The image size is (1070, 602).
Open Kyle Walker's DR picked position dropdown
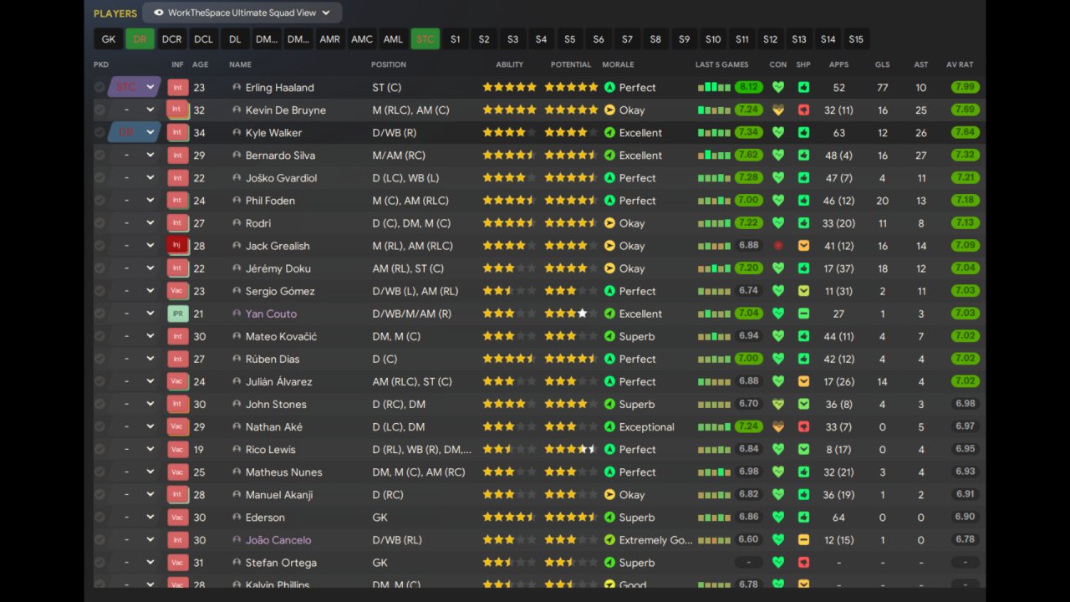click(x=135, y=132)
